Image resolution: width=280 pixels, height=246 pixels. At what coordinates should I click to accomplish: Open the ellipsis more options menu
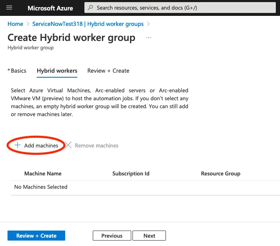point(149,38)
